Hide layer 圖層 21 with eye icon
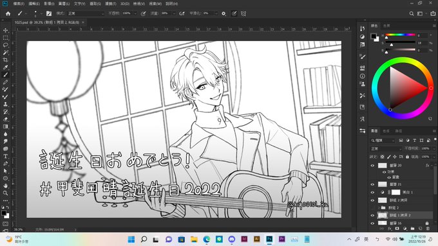 (372, 184)
